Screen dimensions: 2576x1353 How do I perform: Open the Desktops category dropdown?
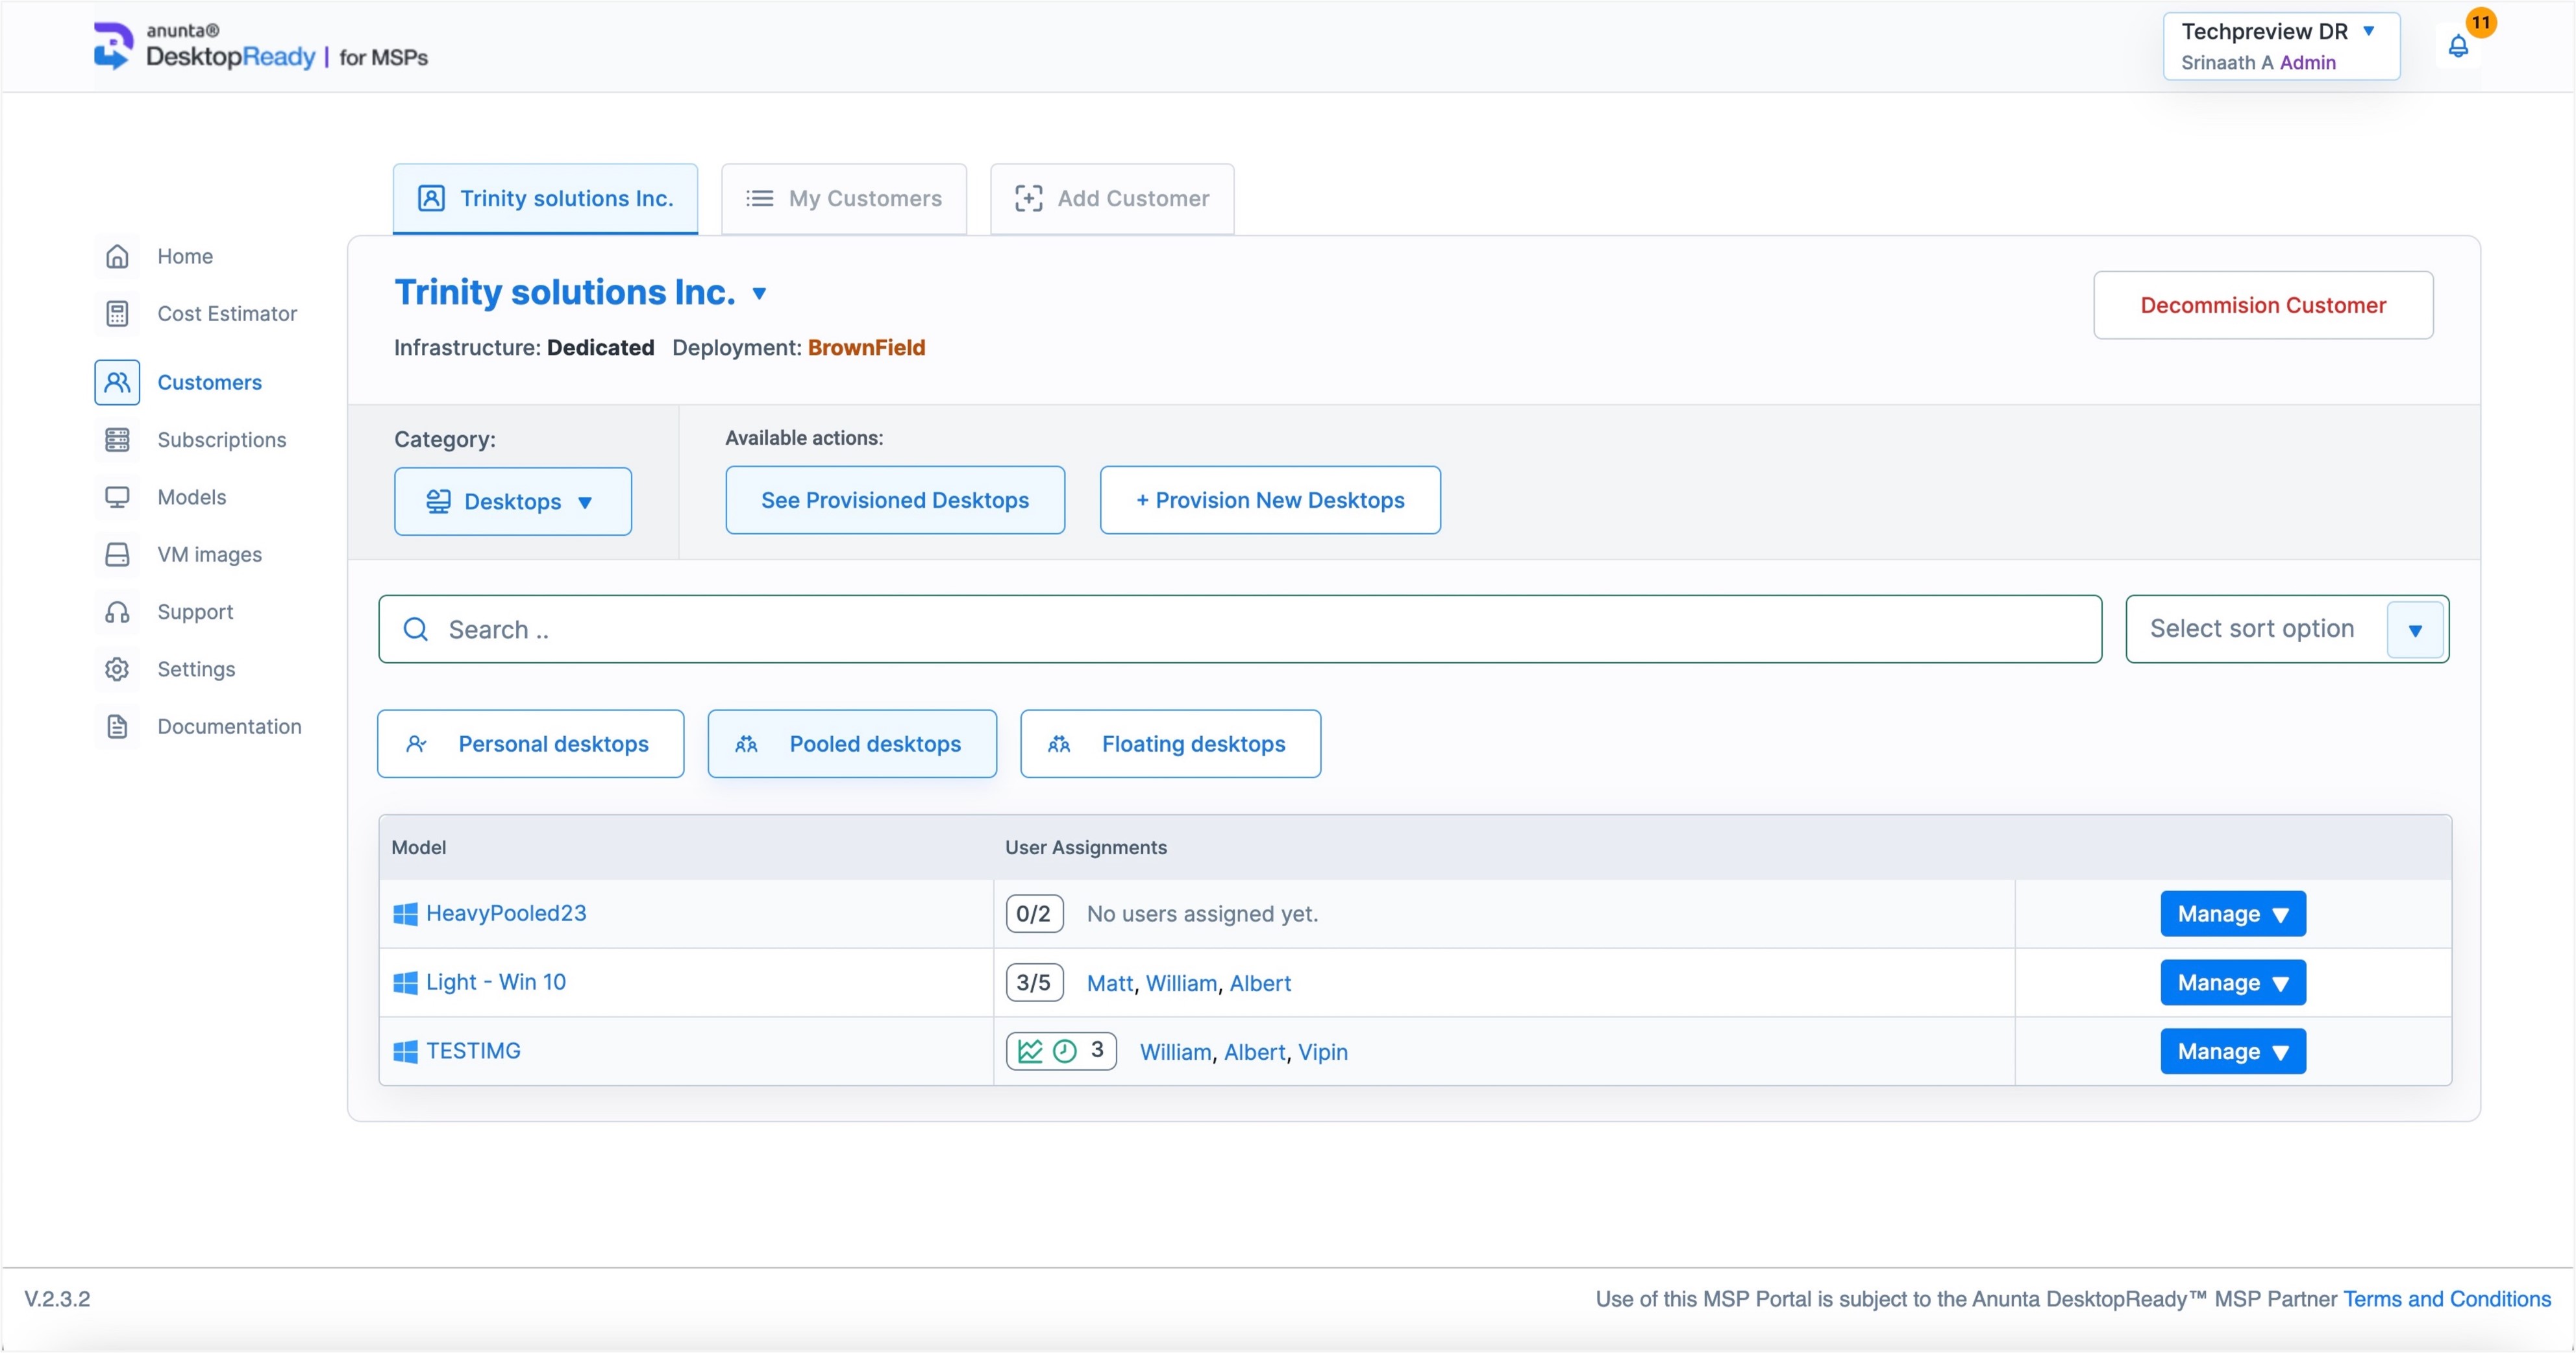click(512, 501)
